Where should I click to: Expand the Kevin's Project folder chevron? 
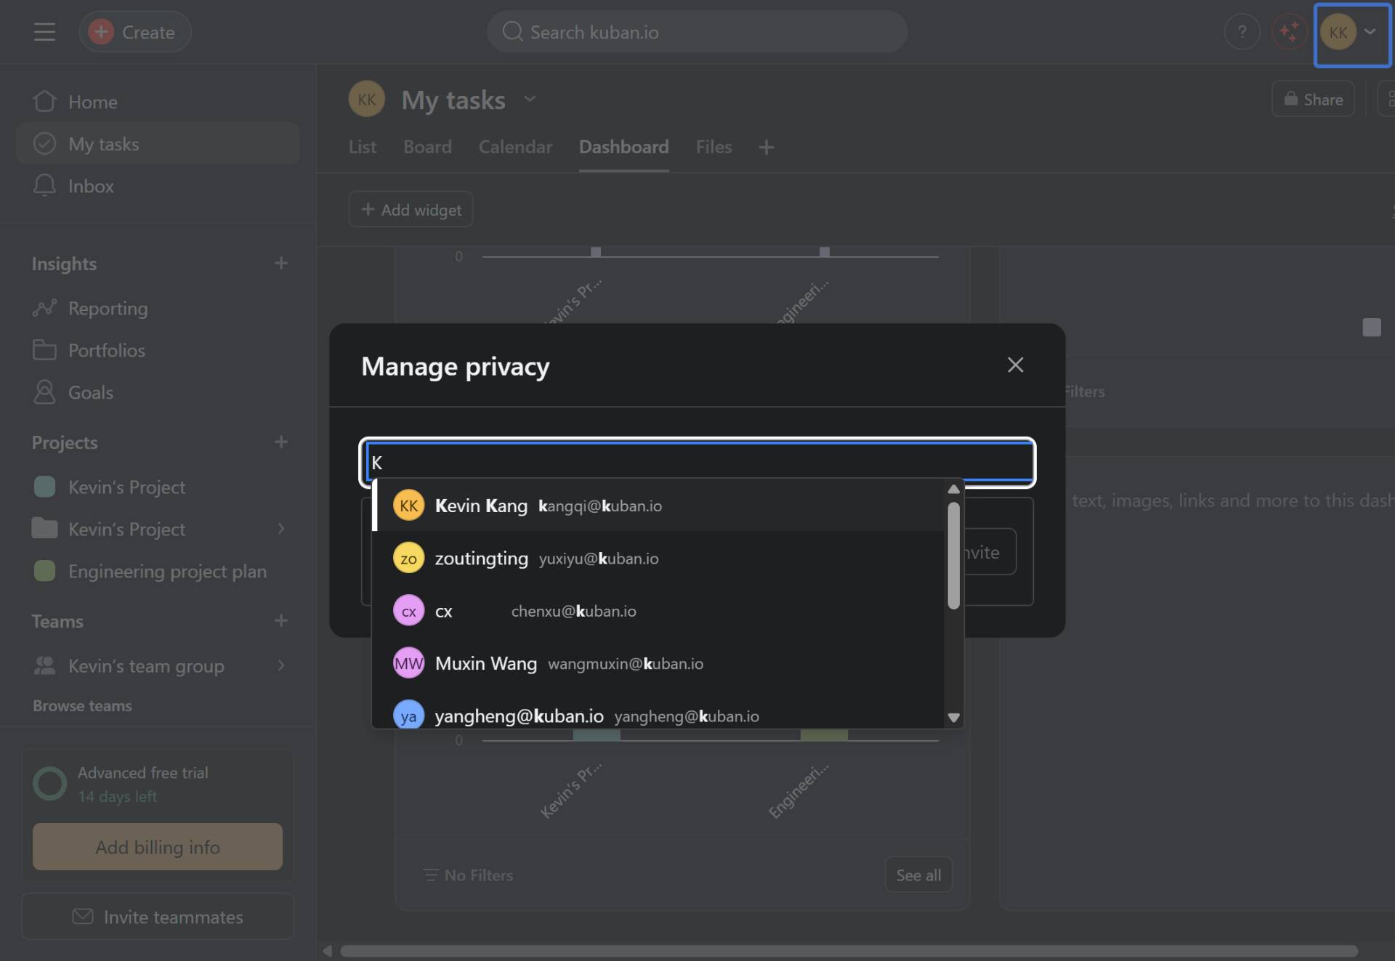[281, 529]
